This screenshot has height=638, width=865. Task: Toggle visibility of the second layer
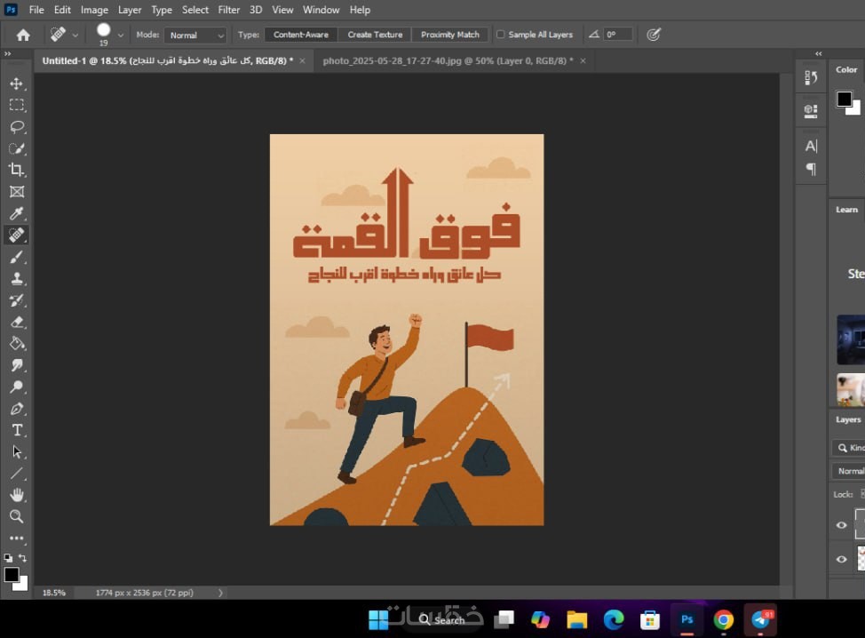pos(842,559)
